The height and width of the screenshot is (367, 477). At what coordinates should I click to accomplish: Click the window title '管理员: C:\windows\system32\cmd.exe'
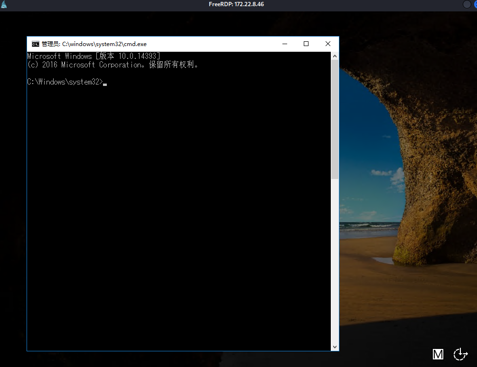click(x=94, y=44)
